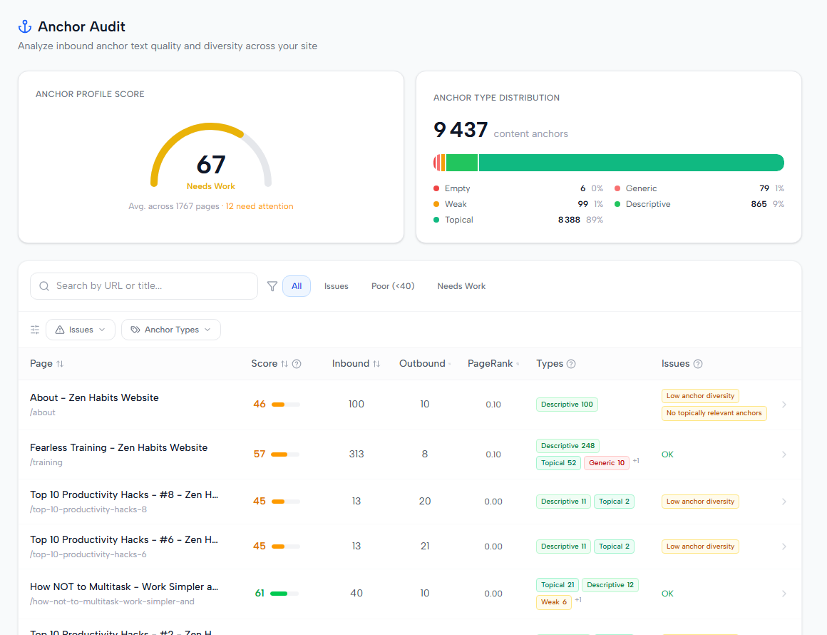Image resolution: width=827 pixels, height=635 pixels.
Task: Click the Descriptive 12 tag
Action: click(610, 585)
